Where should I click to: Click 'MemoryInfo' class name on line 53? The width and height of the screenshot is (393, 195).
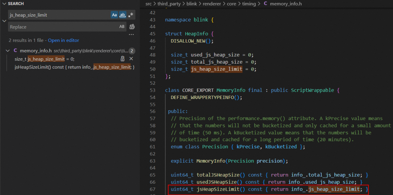tap(231, 90)
